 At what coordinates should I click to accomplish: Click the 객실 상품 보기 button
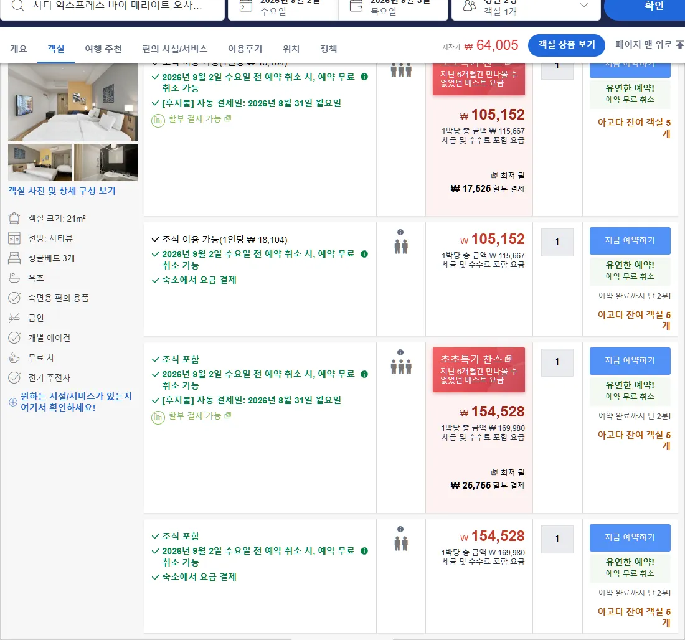566,45
